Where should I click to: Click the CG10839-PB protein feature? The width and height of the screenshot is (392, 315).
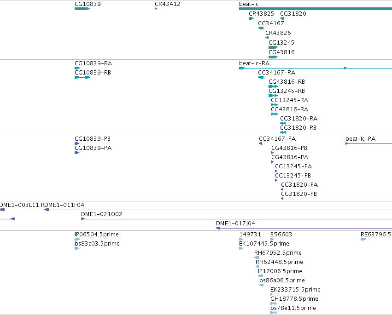pyautogui.click(x=77, y=143)
